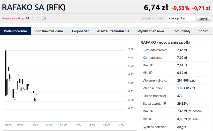View the Komunikaty tab
The image size is (213, 131).
coord(181,31)
